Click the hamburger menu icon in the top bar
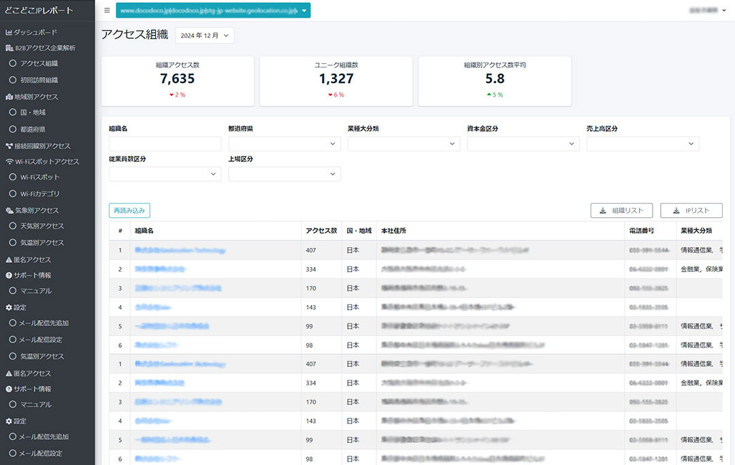 [107, 10]
